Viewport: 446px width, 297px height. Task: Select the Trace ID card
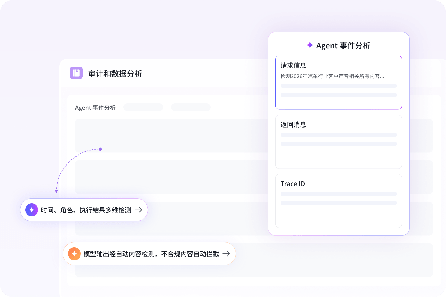coord(339,201)
